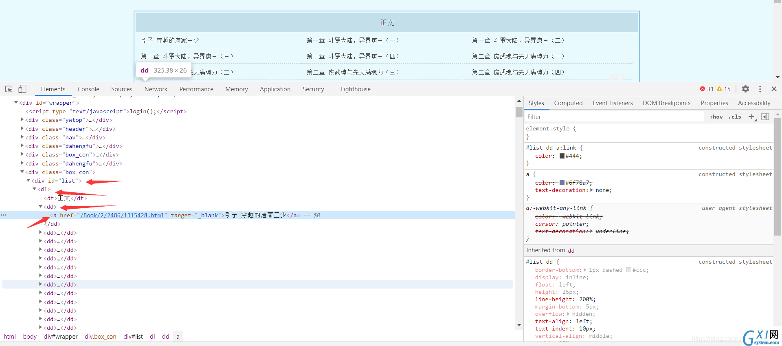Open the Memory tab
The height and width of the screenshot is (346, 782).
pos(237,89)
